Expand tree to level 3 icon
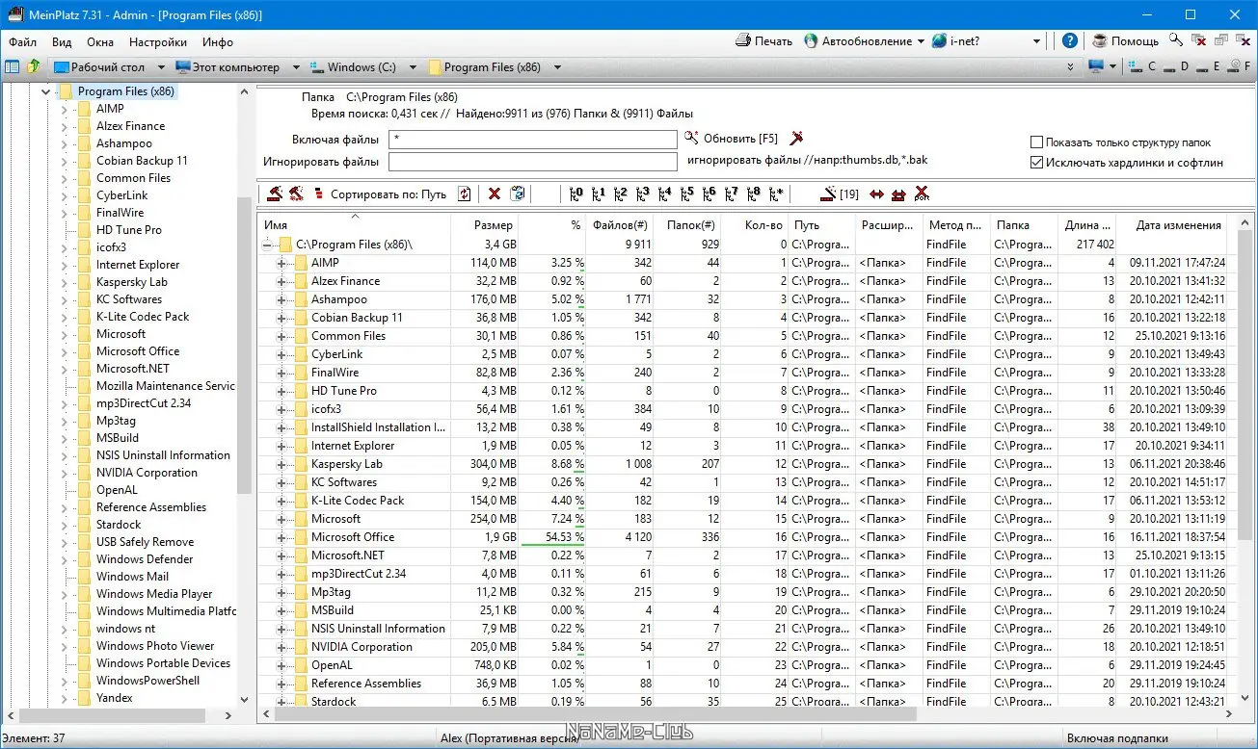 click(642, 194)
